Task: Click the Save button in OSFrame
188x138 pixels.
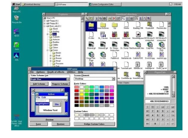Action: [x=38, y=124]
